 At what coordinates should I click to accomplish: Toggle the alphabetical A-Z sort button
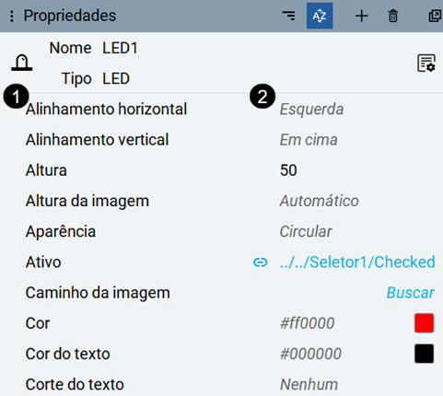coord(320,16)
